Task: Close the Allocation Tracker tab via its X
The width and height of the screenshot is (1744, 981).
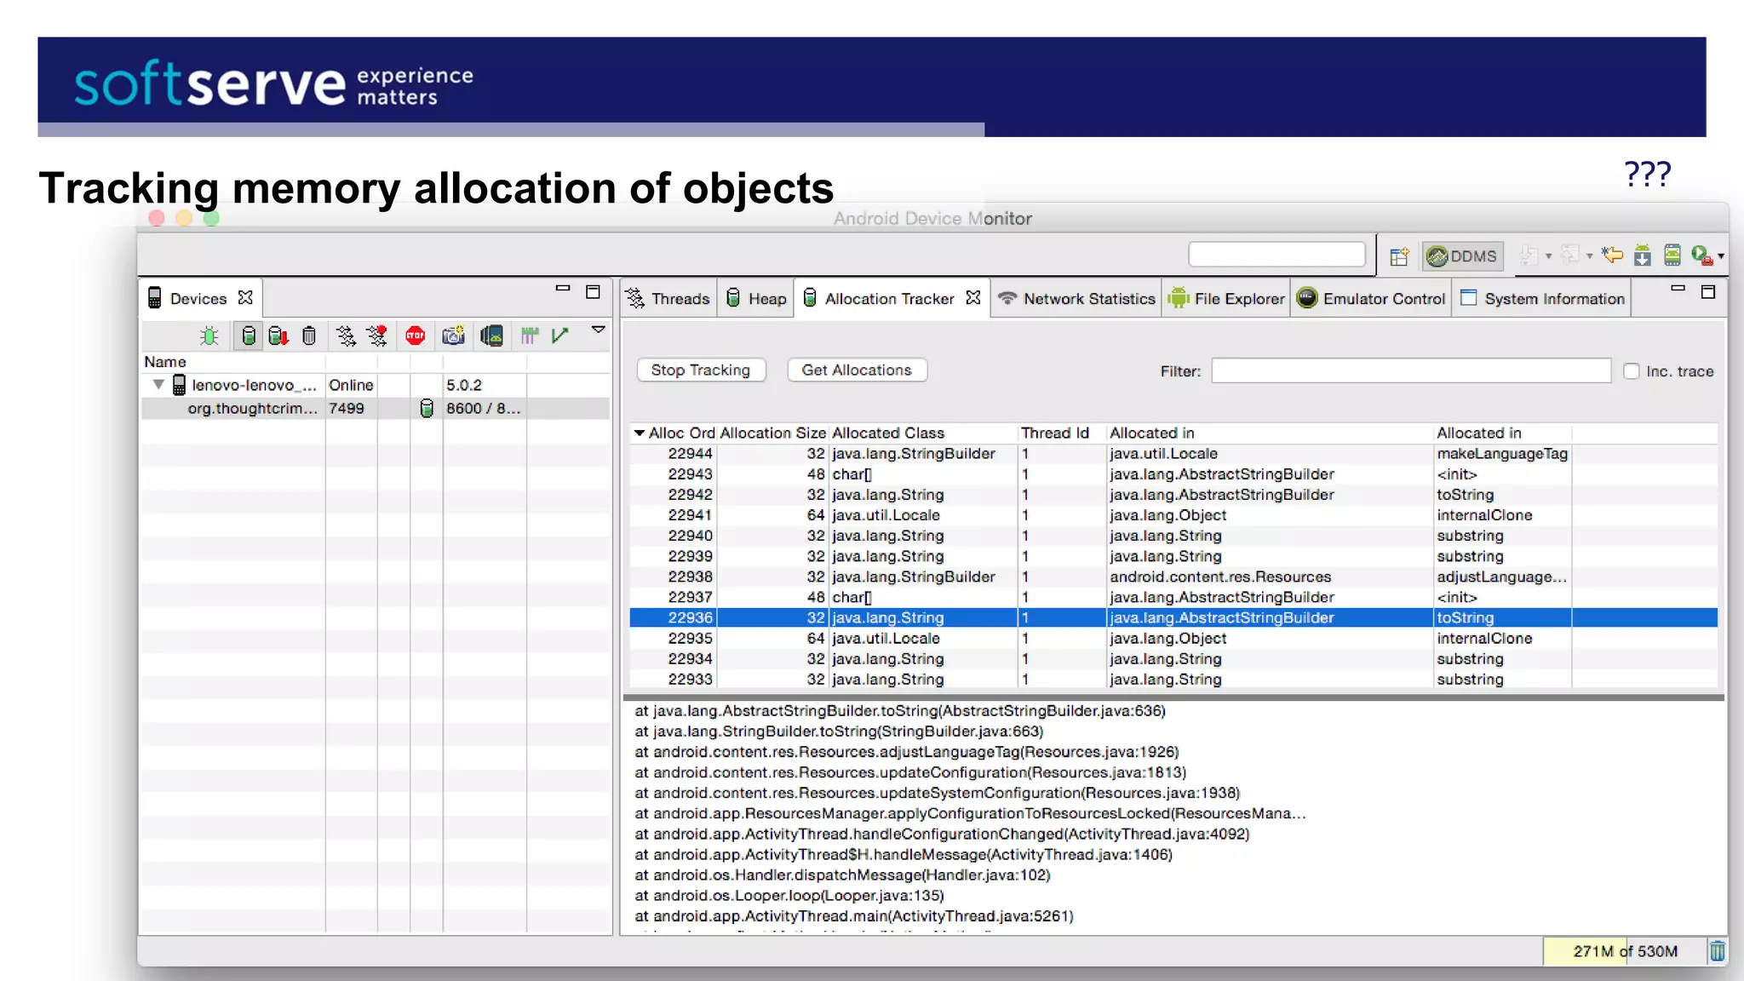Action: tap(973, 298)
